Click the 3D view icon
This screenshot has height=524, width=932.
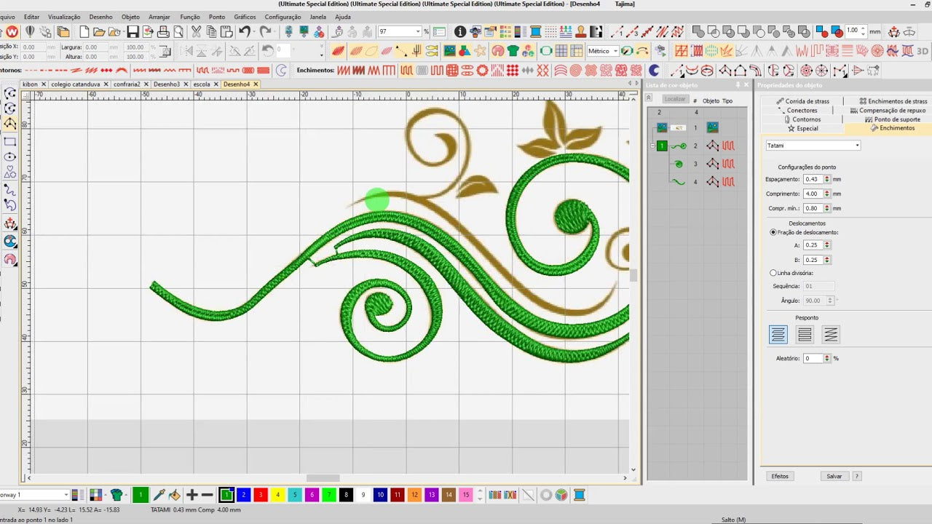(x=923, y=51)
